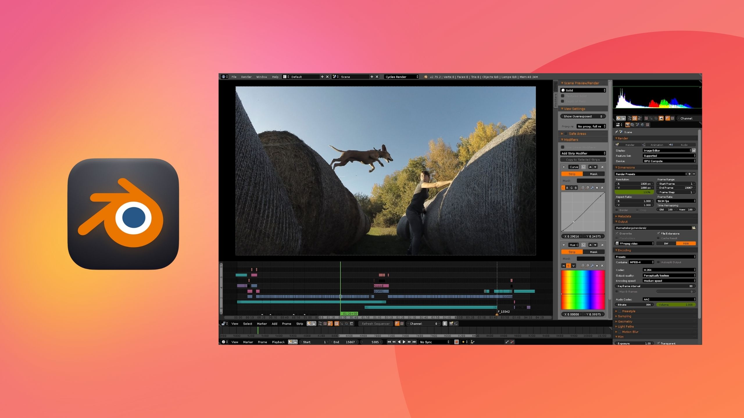The height and width of the screenshot is (418, 744).
Task: Open the Strip menu in sequencer
Action: coord(299,324)
